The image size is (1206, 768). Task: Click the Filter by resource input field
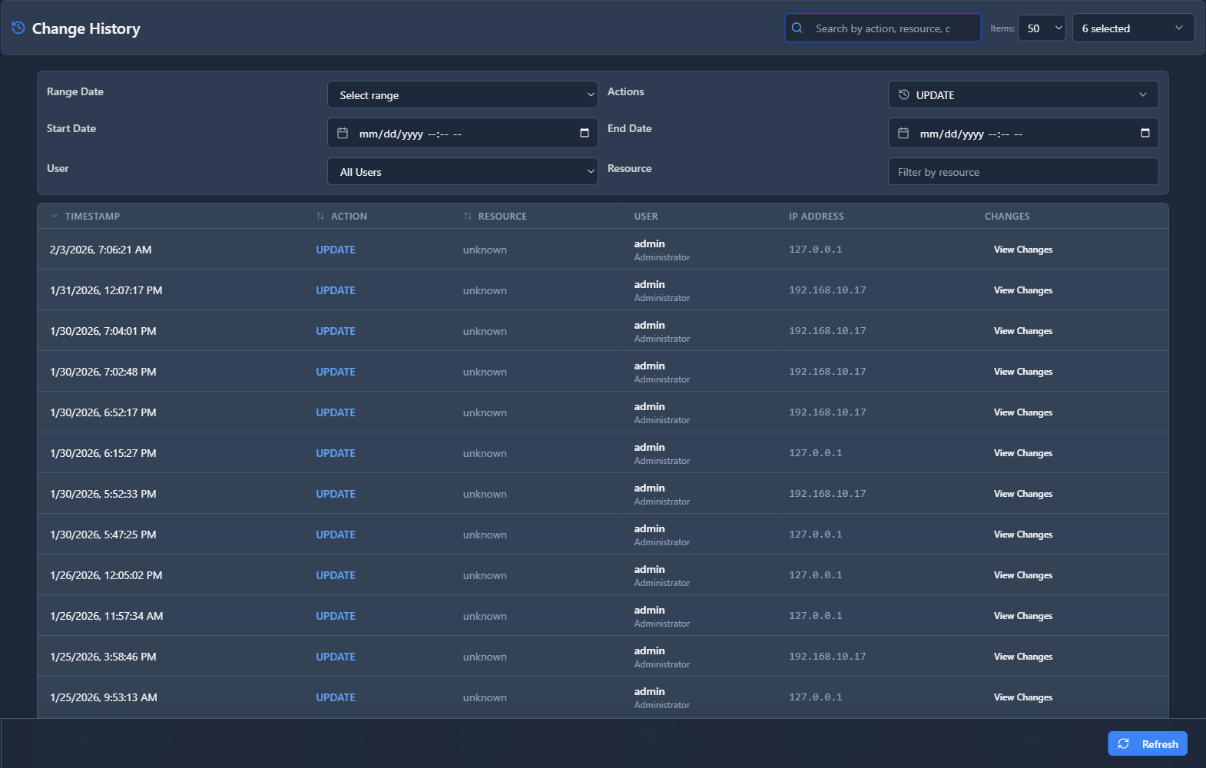tap(1022, 172)
